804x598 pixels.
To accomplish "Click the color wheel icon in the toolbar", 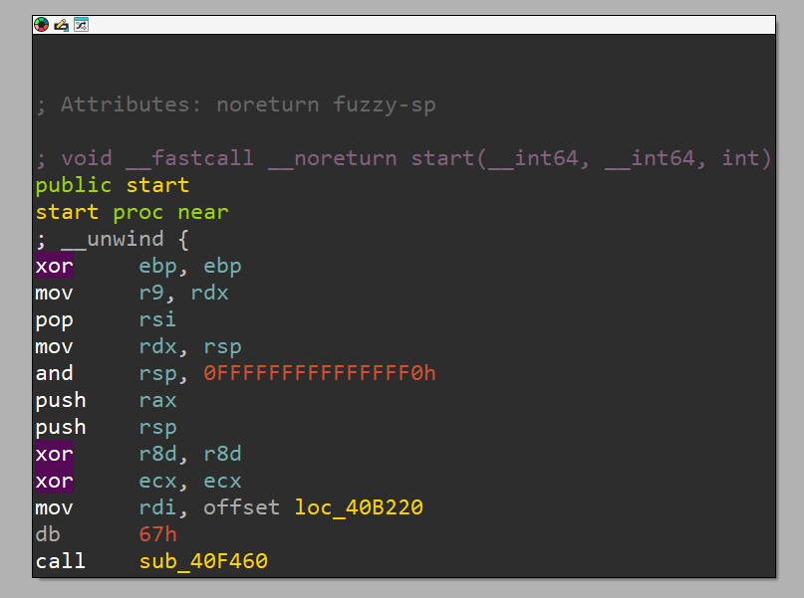I will click(41, 24).
